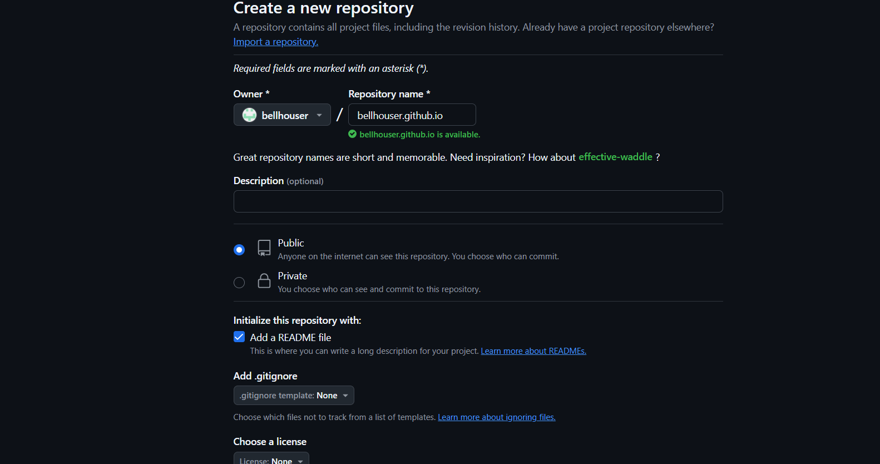Open Learn more about ignoring files link
This screenshot has height=464, width=880.
coord(496,417)
